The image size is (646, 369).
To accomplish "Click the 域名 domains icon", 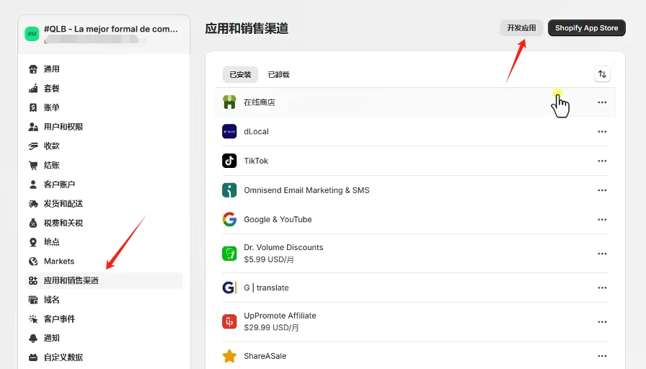I will click(x=33, y=300).
